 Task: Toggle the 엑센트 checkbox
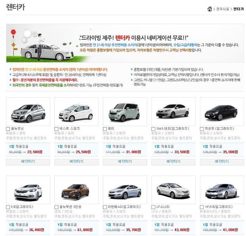point(202,129)
